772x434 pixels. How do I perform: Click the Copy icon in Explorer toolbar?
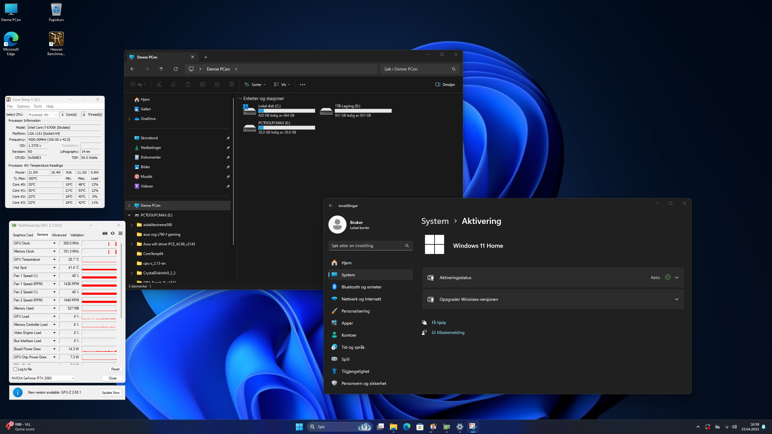pyautogui.click(x=174, y=84)
